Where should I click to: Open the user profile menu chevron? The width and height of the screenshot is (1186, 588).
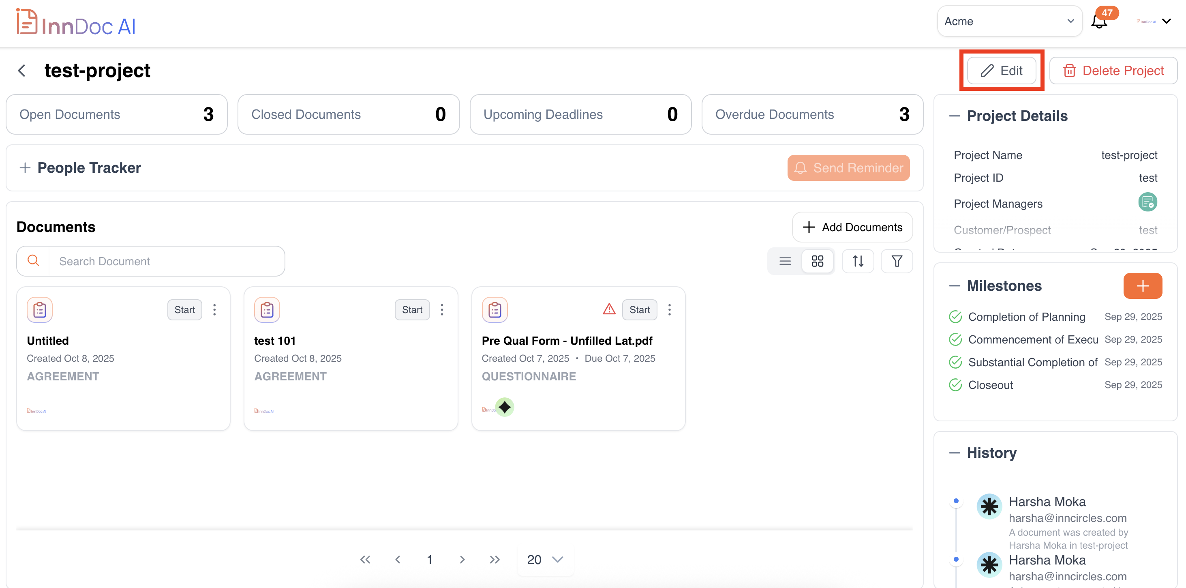[1166, 21]
